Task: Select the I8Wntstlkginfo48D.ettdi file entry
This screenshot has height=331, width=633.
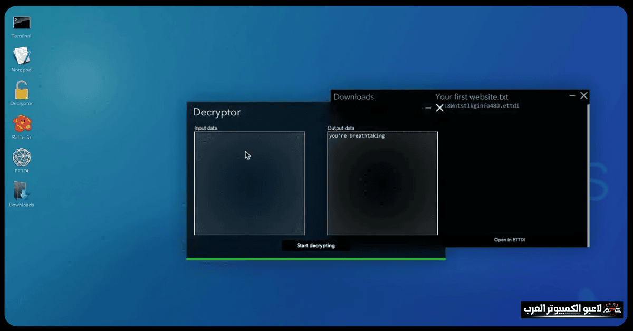Action: [x=482, y=106]
